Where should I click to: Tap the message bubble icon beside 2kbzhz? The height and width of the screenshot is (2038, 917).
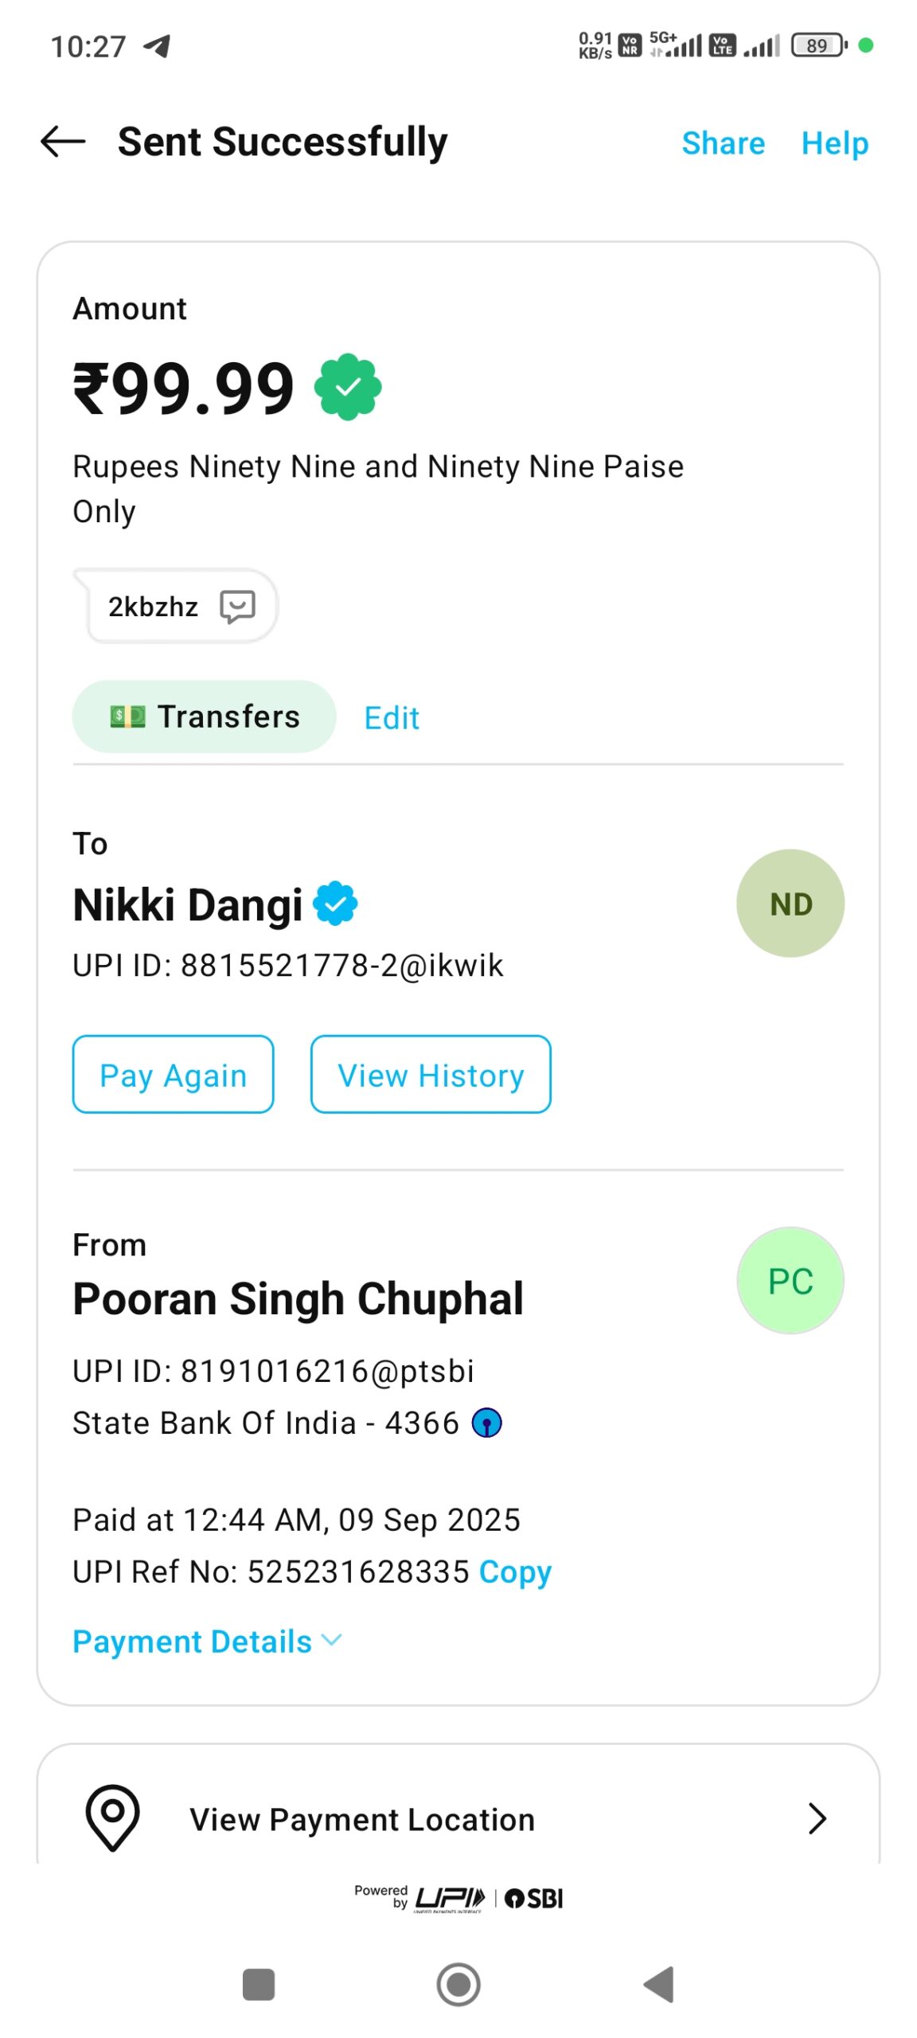pyautogui.click(x=237, y=607)
